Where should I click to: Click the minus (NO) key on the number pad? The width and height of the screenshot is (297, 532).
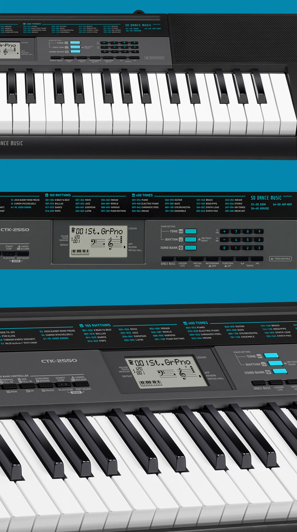(x=224, y=240)
